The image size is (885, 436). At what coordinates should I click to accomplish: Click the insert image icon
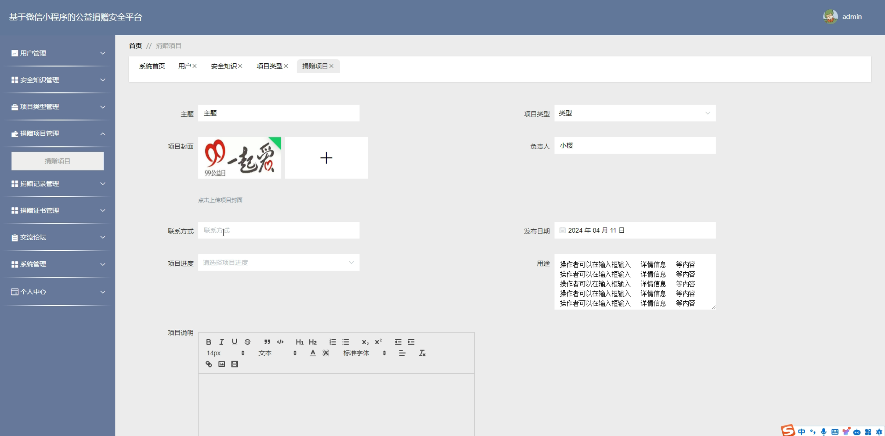(222, 364)
